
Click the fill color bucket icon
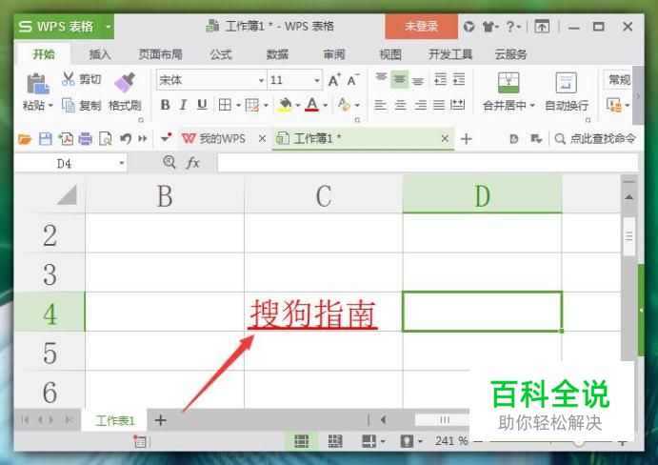click(x=285, y=105)
